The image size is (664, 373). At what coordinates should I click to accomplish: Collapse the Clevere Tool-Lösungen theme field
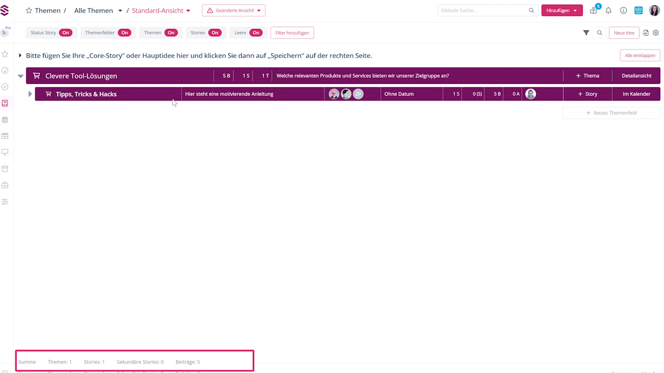[21, 76]
